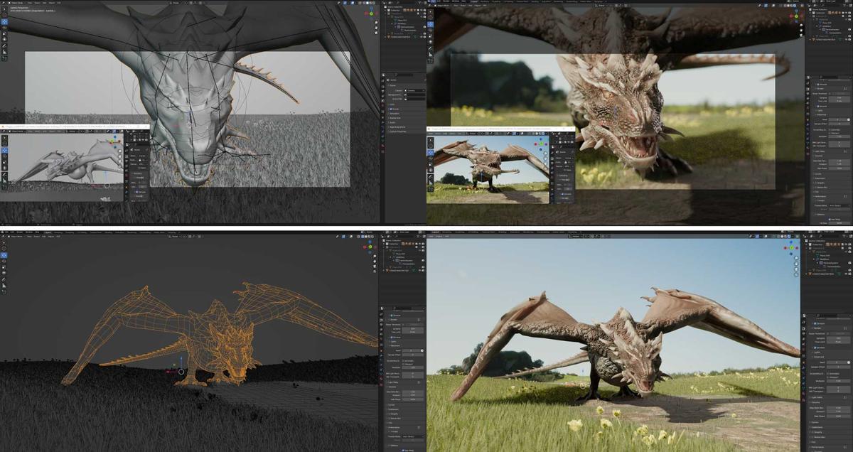853x452 pixels.
Task: Open the Outliner filter funnel icon
Action: (846, 236)
